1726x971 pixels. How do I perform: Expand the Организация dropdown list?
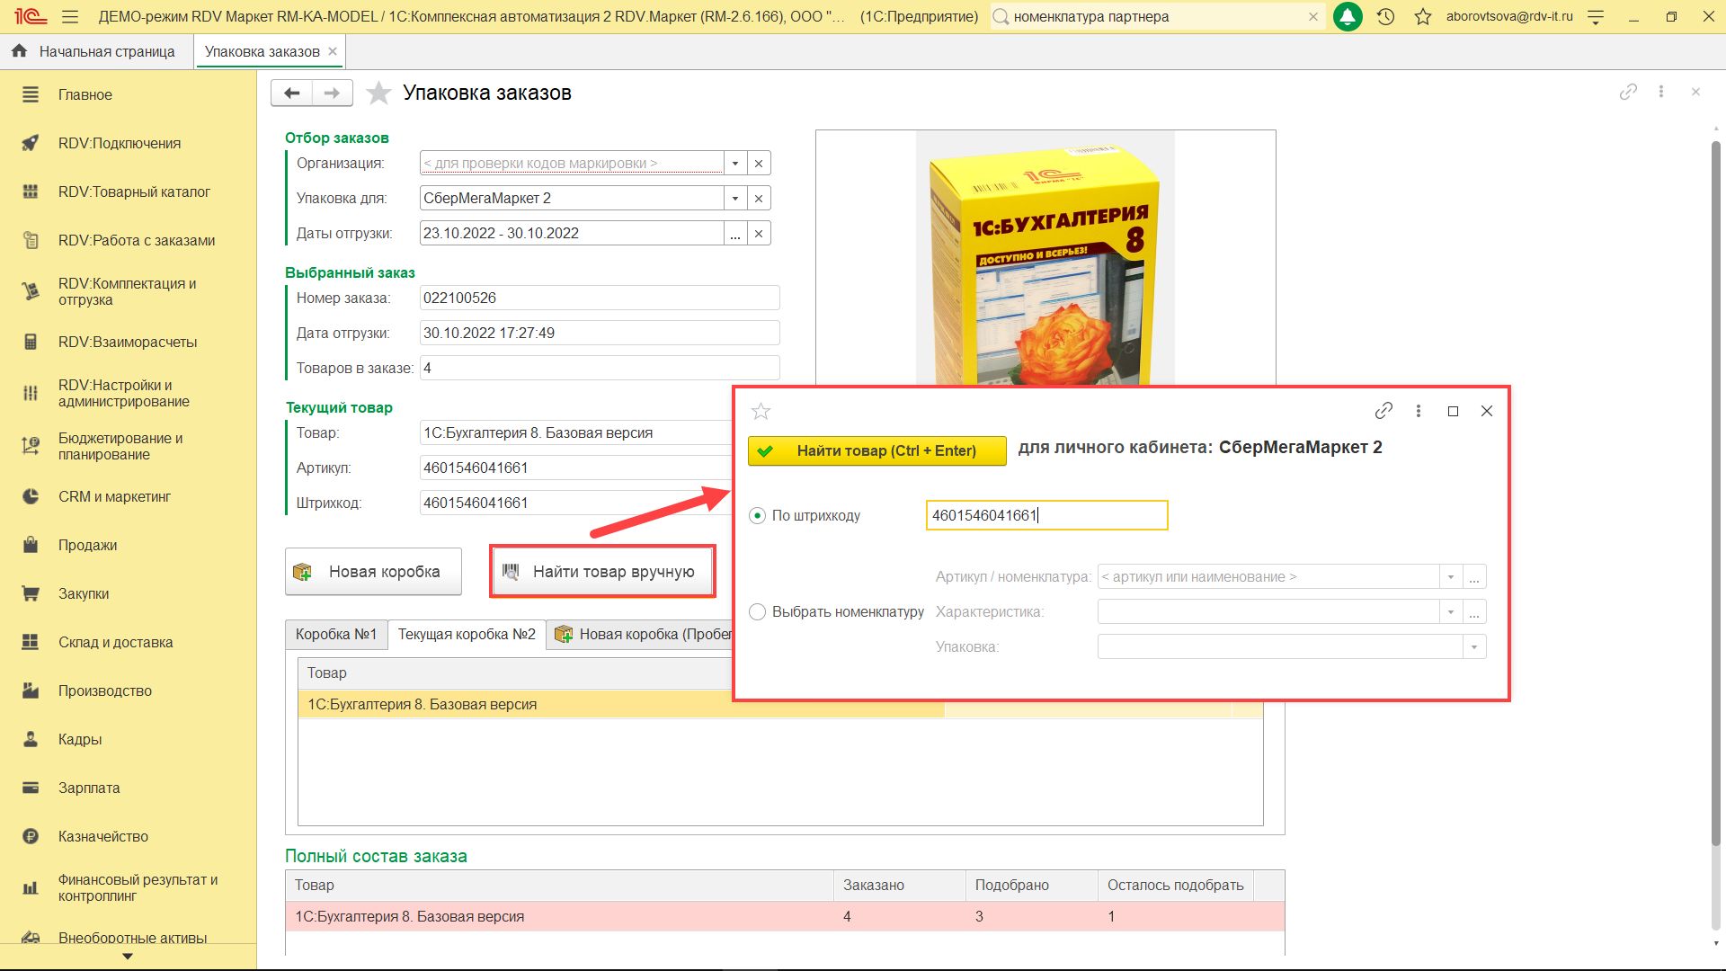coord(735,163)
